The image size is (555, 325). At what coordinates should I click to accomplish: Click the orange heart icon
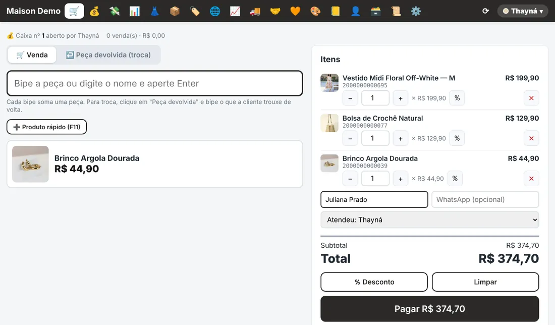(295, 11)
